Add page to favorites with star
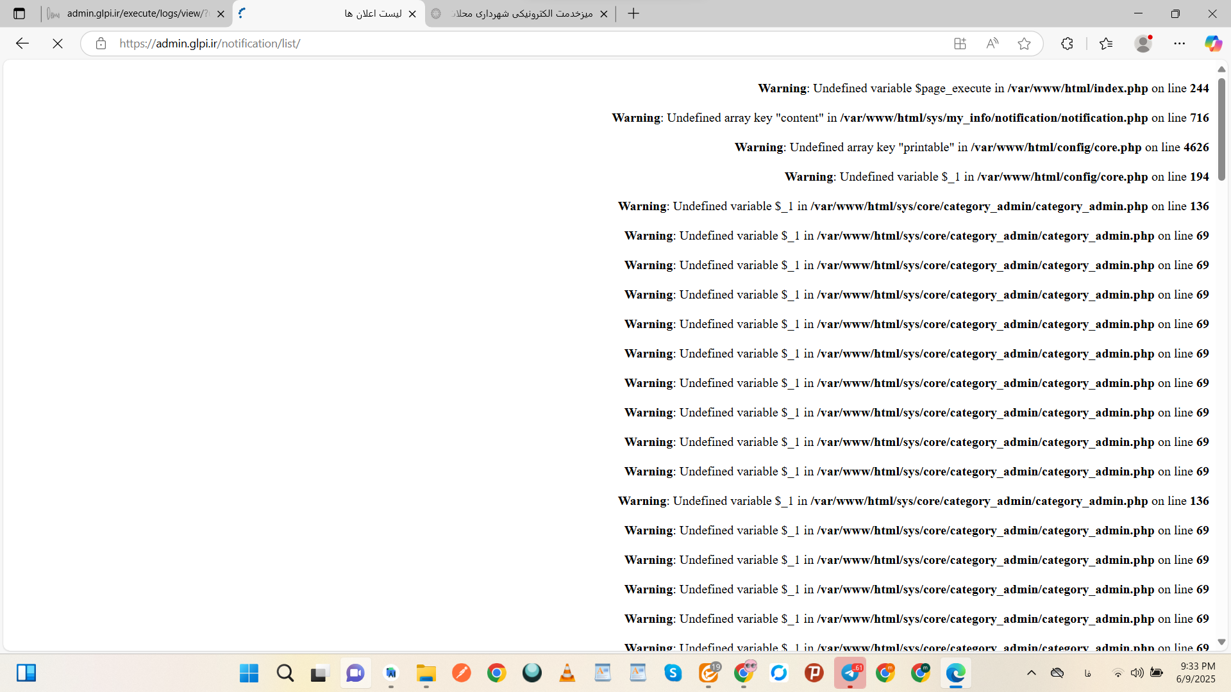Viewport: 1231px width, 692px height. pyautogui.click(x=1024, y=44)
